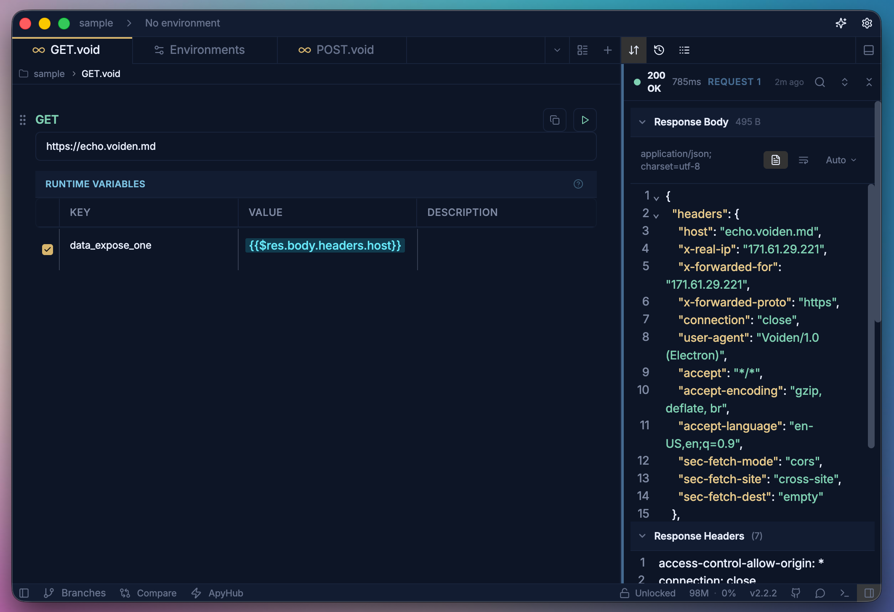Grab the GET block drag handle
This screenshot has height=612, width=894.
[x=23, y=120]
